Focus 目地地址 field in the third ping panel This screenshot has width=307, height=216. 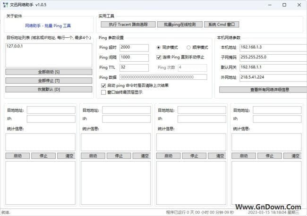point(202,110)
